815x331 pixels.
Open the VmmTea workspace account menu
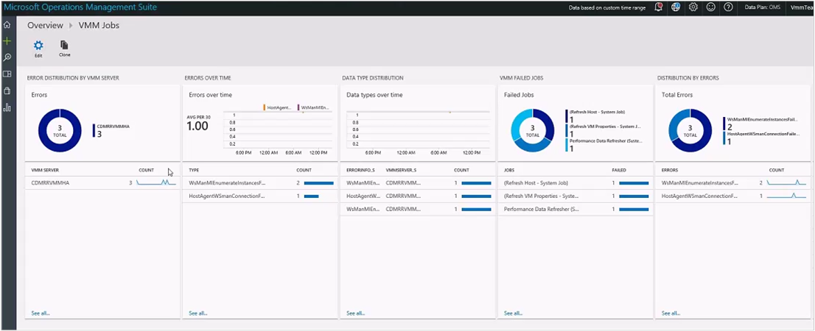[802, 8]
